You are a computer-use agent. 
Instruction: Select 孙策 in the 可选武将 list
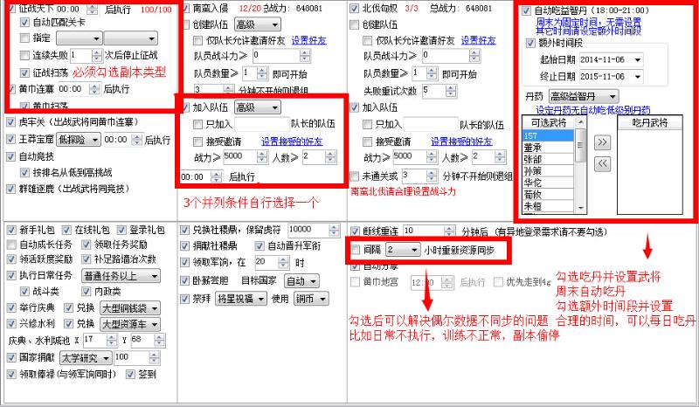pyautogui.click(x=530, y=171)
